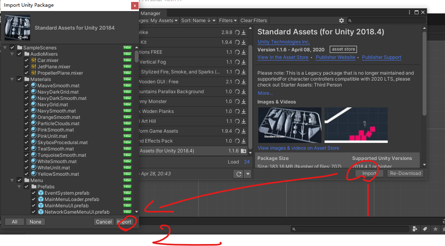
Task: Download Stylized Fire, Smoke, and Sparks package
Action: [244, 72]
